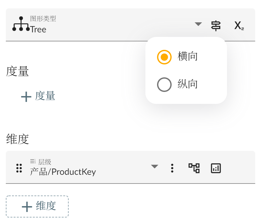
Task: Click drag handle of 产品/ProductKey dimension
Action: (19, 168)
